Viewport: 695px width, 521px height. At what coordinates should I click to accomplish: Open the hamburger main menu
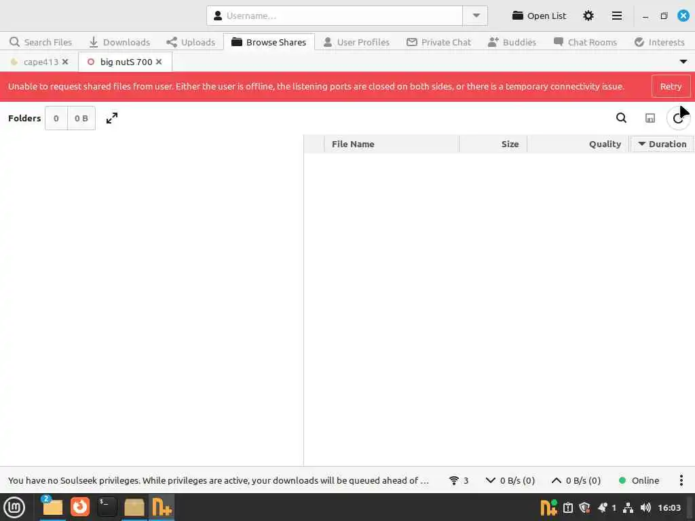coord(616,16)
